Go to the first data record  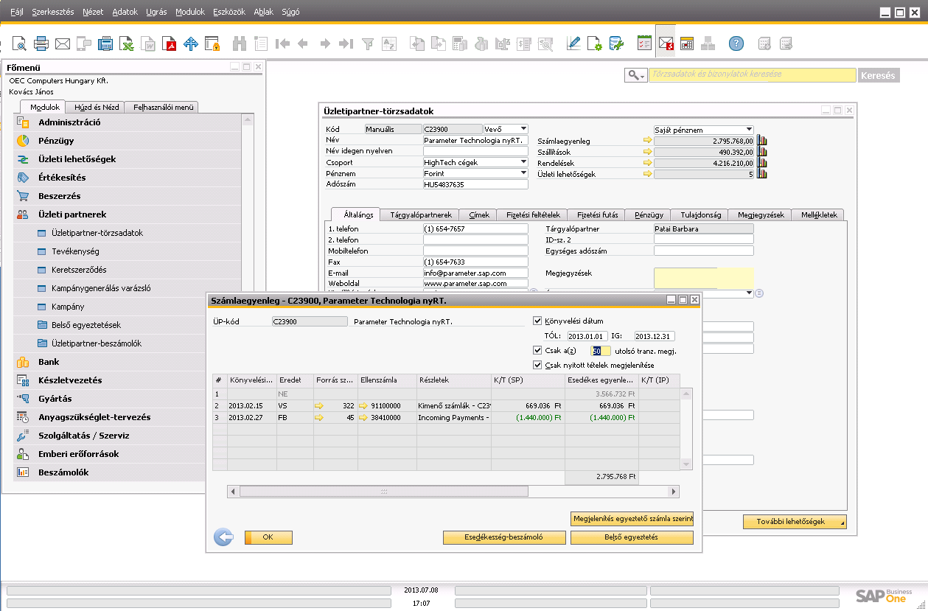click(282, 44)
